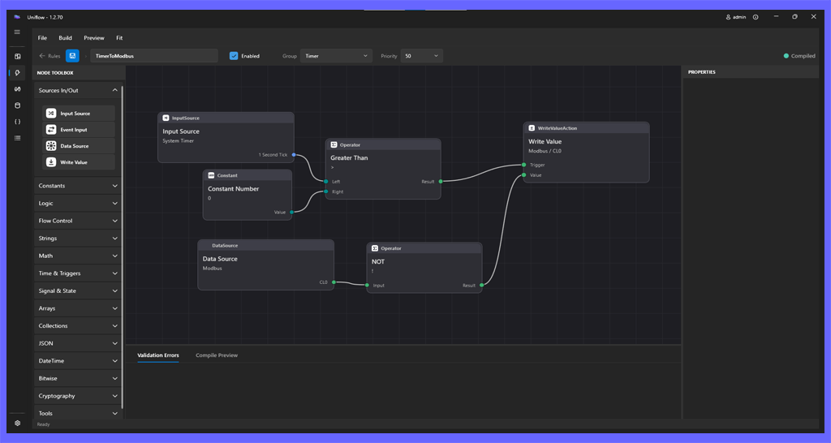Screen dimensions: 831x443
Task: Expand the JSON toolbox section
Action: click(x=78, y=343)
